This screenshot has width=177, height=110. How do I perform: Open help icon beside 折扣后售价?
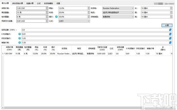tap(20, 38)
